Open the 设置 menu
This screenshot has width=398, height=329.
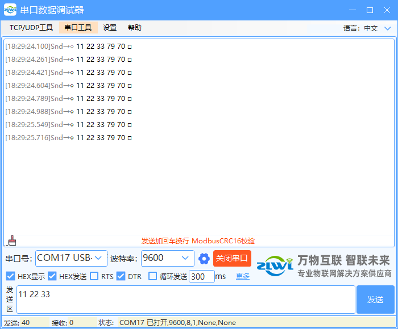coord(110,27)
